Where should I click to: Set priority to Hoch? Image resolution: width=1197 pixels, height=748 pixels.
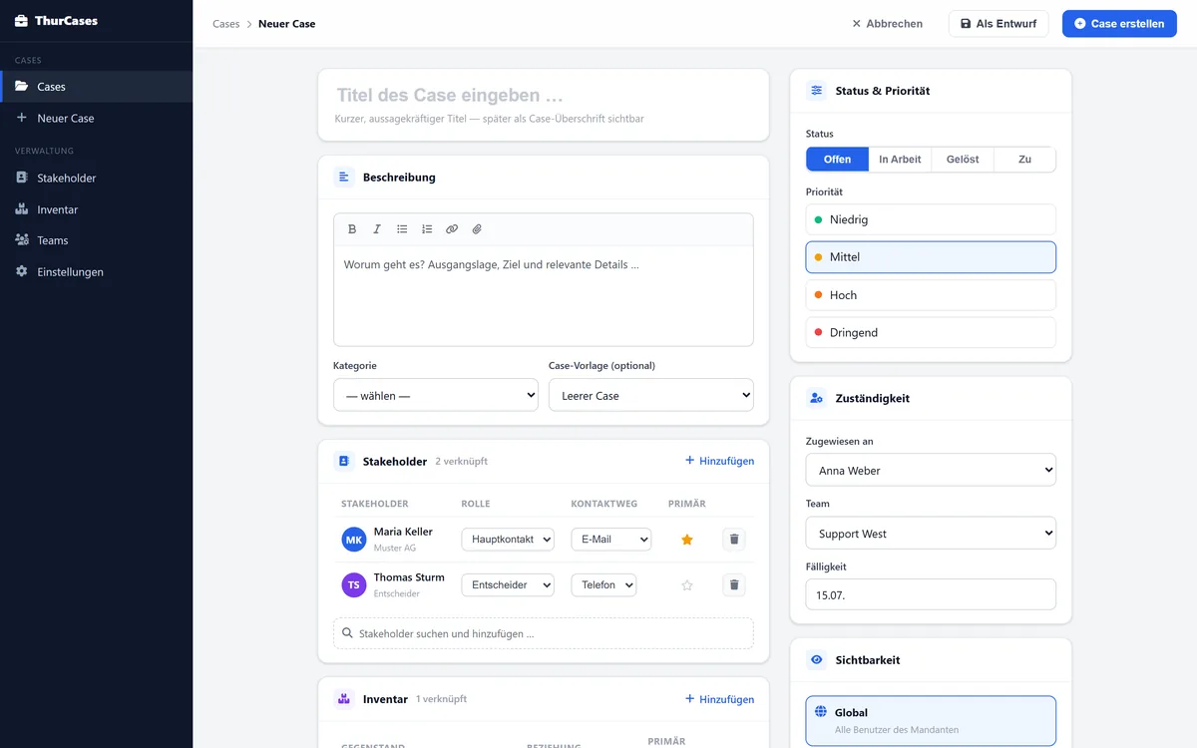931,295
